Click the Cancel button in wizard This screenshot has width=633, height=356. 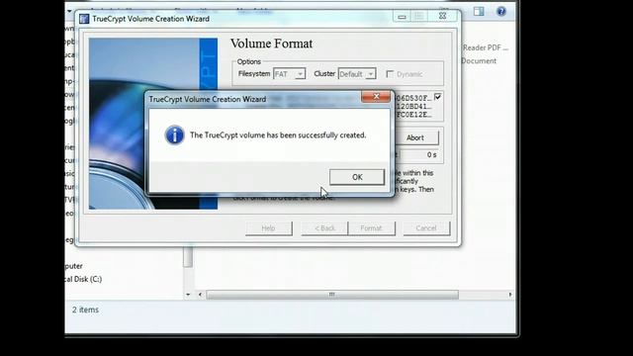point(426,228)
